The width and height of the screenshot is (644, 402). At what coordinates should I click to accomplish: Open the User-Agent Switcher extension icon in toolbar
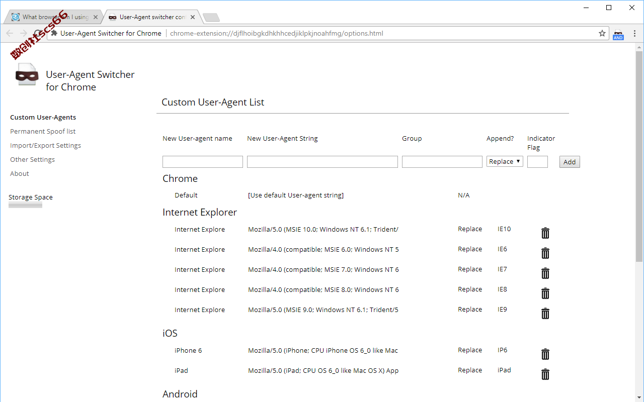click(618, 34)
